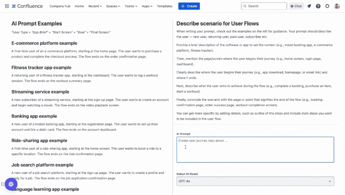345x195 pixels.
Task: Click the Streaming service example heading
Action: 40,92
